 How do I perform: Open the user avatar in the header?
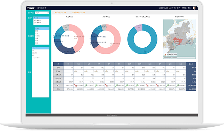pyautogui.click(x=195, y=8)
